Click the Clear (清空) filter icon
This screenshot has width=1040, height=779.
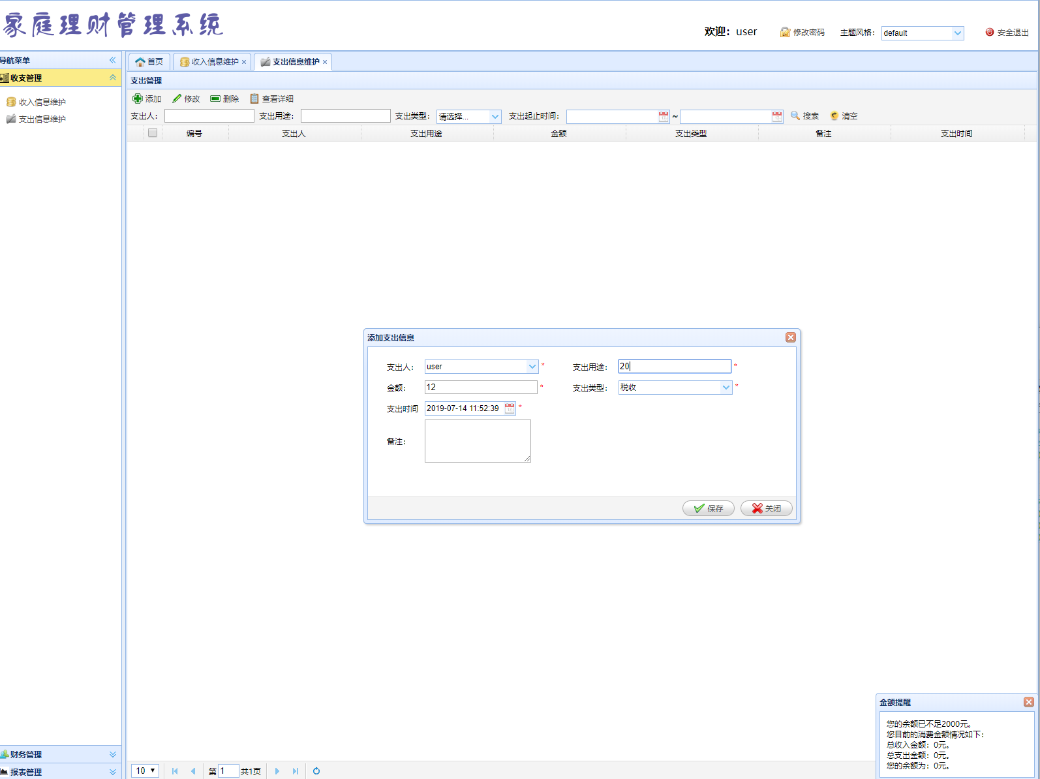click(834, 115)
